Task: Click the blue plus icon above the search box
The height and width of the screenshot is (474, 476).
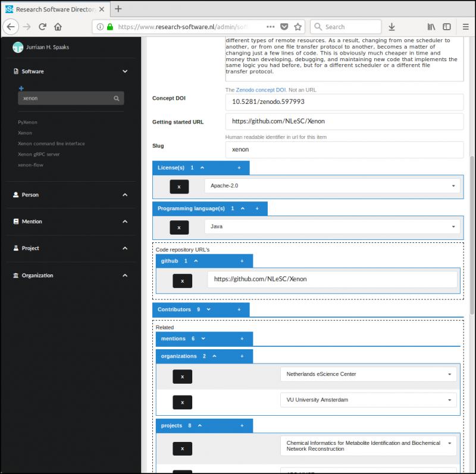Action: point(21,88)
